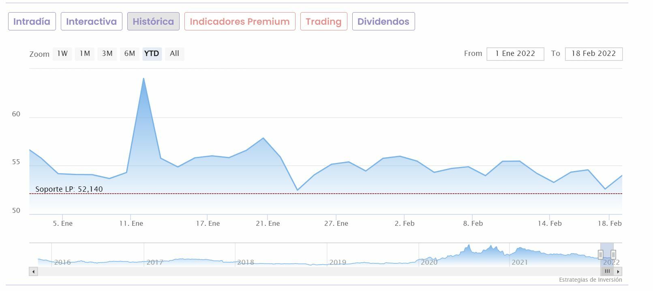Zoom chart to 3M
The image size is (653, 291).
[107, 53]
